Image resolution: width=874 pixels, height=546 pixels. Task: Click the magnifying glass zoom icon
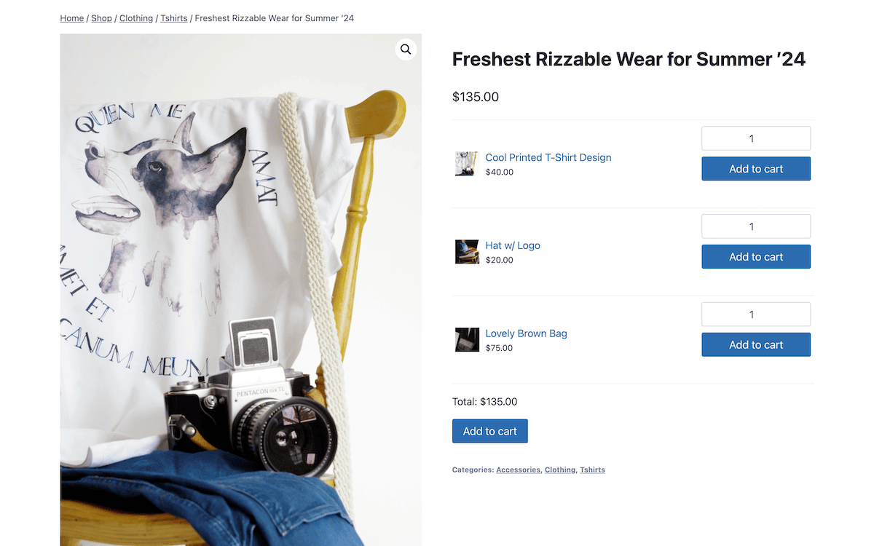click(x=406, y=50)
